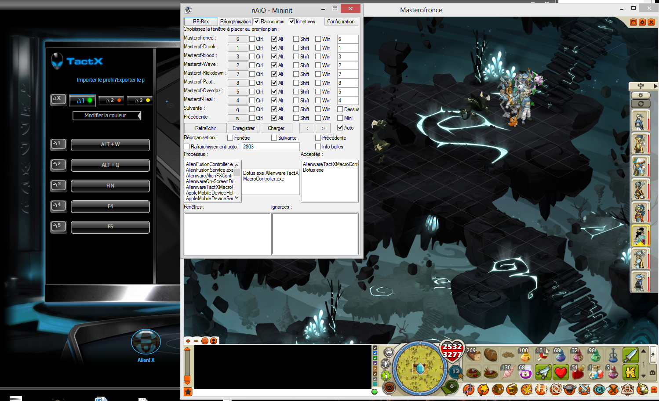Image resolution: width=659 pixels, height=401 pixels.
Task: Open the RP-Box tab in nAiO
Action: [x=201, y=22]
